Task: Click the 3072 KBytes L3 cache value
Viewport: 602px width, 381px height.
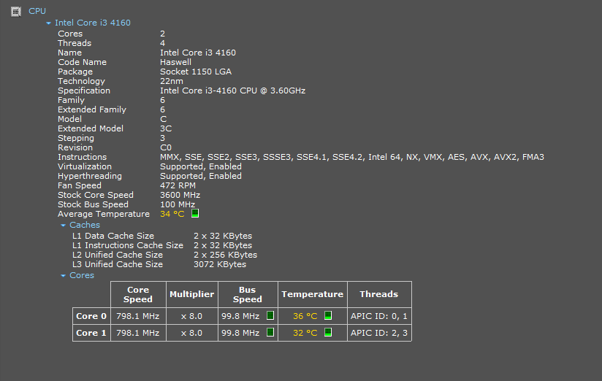Action: click(x=220, y=264)
